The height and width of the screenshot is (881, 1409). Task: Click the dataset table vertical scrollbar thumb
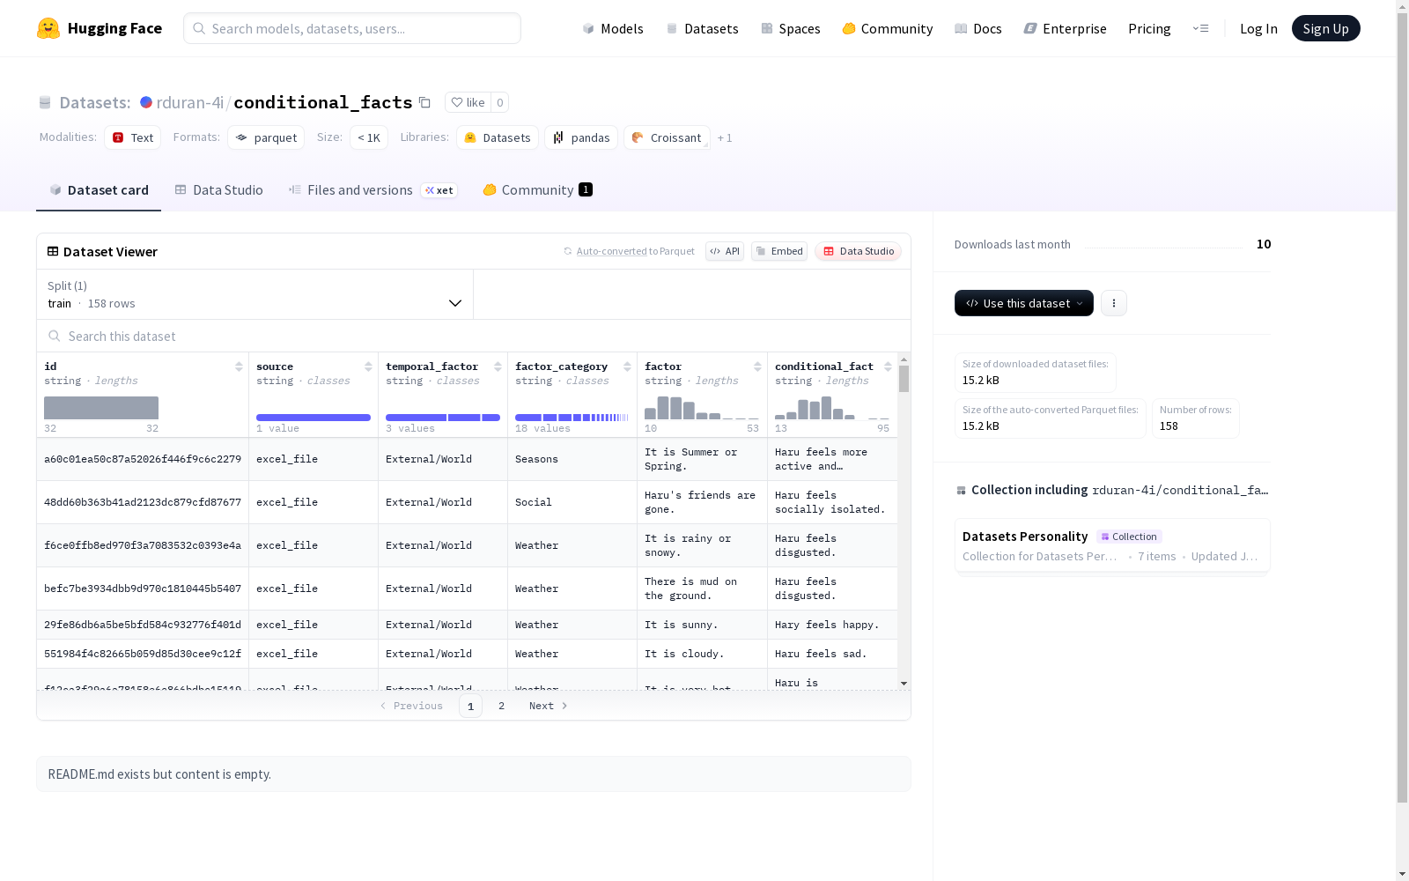point(904,379)
